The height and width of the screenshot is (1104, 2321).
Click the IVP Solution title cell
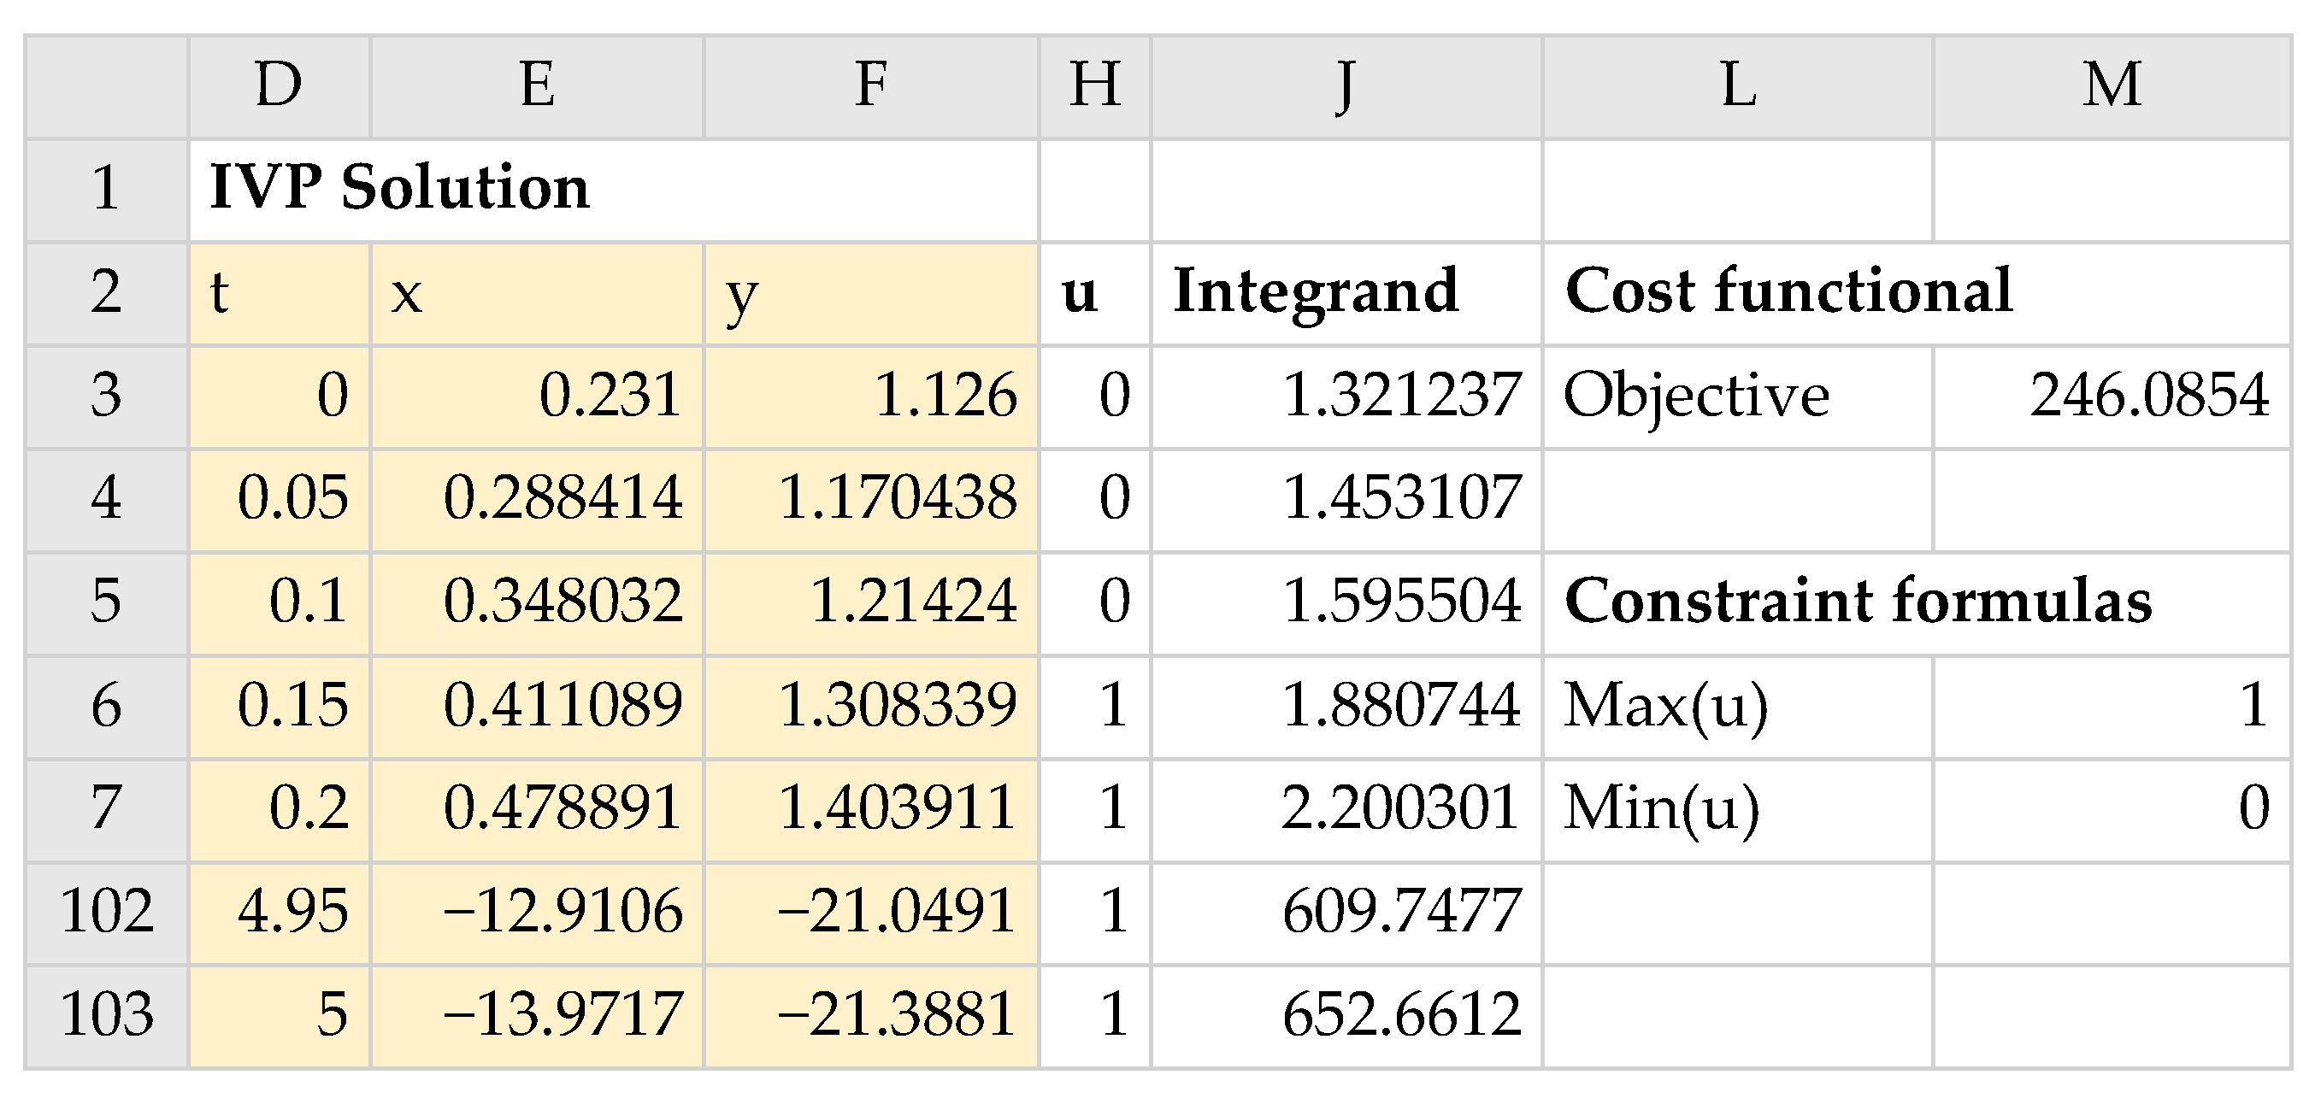coord(613,189)
